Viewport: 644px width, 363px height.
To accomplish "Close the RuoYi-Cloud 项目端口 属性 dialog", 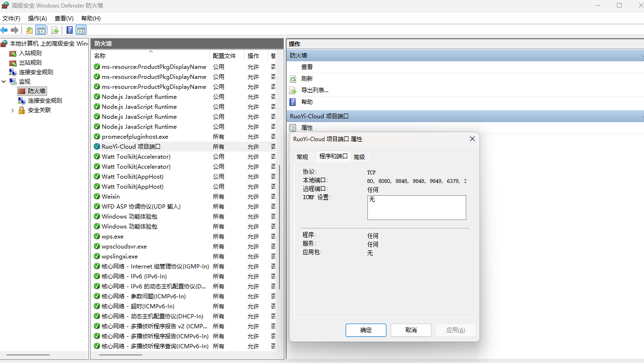I will pyautogui.click(x=472, y=139).
